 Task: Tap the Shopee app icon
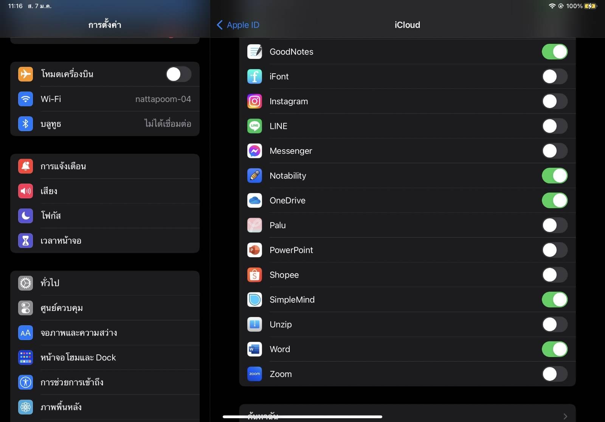(x=254, y=275)
